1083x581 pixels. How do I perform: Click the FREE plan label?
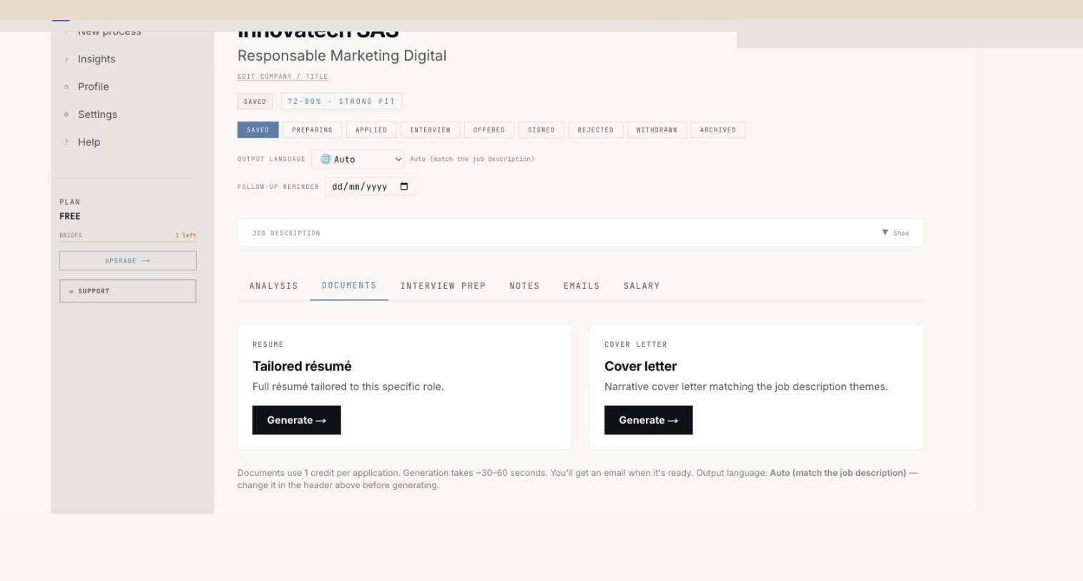pyautogui.click(x=70, y=216)
